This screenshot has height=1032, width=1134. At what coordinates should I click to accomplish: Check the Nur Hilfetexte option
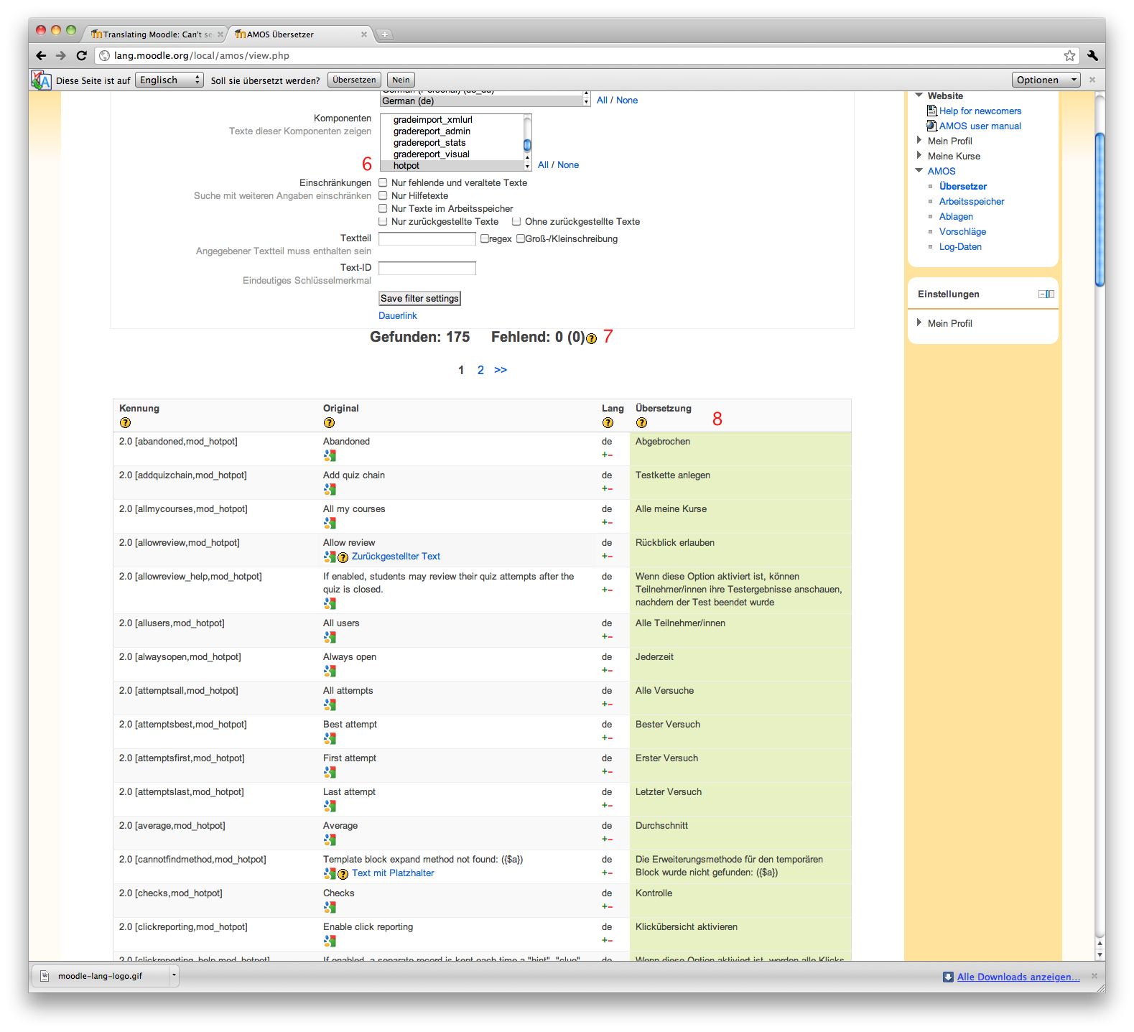click(x=383, y=195)
